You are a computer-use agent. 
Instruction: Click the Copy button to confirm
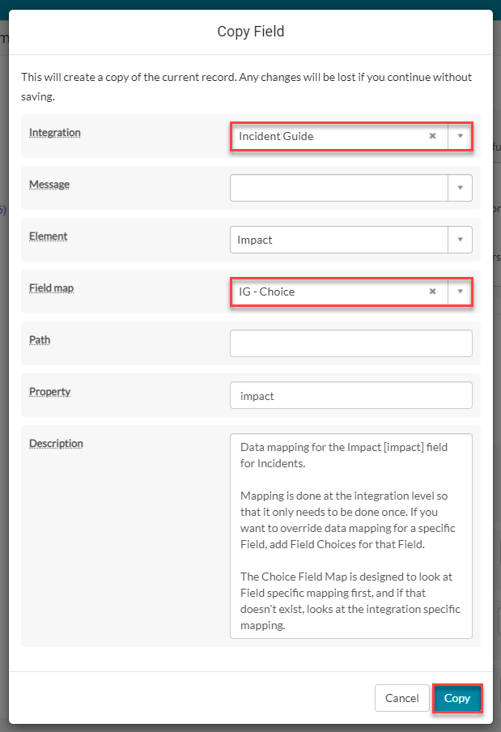(457, 698)
